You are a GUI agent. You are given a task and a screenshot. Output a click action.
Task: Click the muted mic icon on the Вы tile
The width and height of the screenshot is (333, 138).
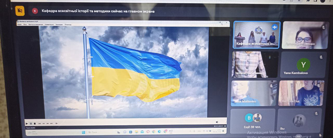(x=316, y=113)
